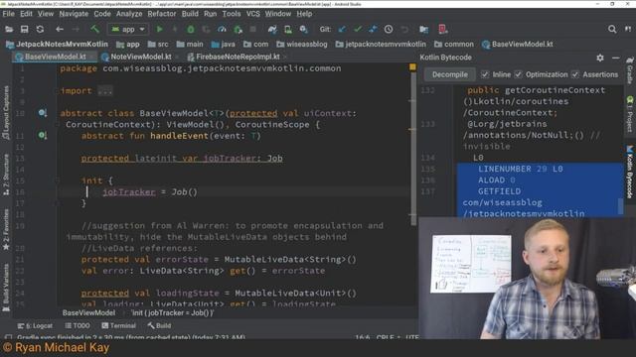Open the Tools menu

coord(232,13)
